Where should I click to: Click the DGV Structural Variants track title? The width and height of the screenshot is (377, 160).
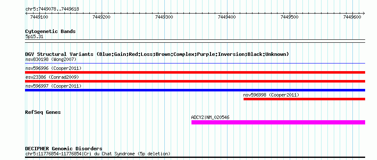click(157, 54)
